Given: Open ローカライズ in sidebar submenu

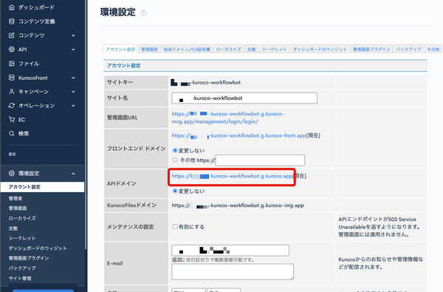Looking at the screenshot, I should coord(22,218).
